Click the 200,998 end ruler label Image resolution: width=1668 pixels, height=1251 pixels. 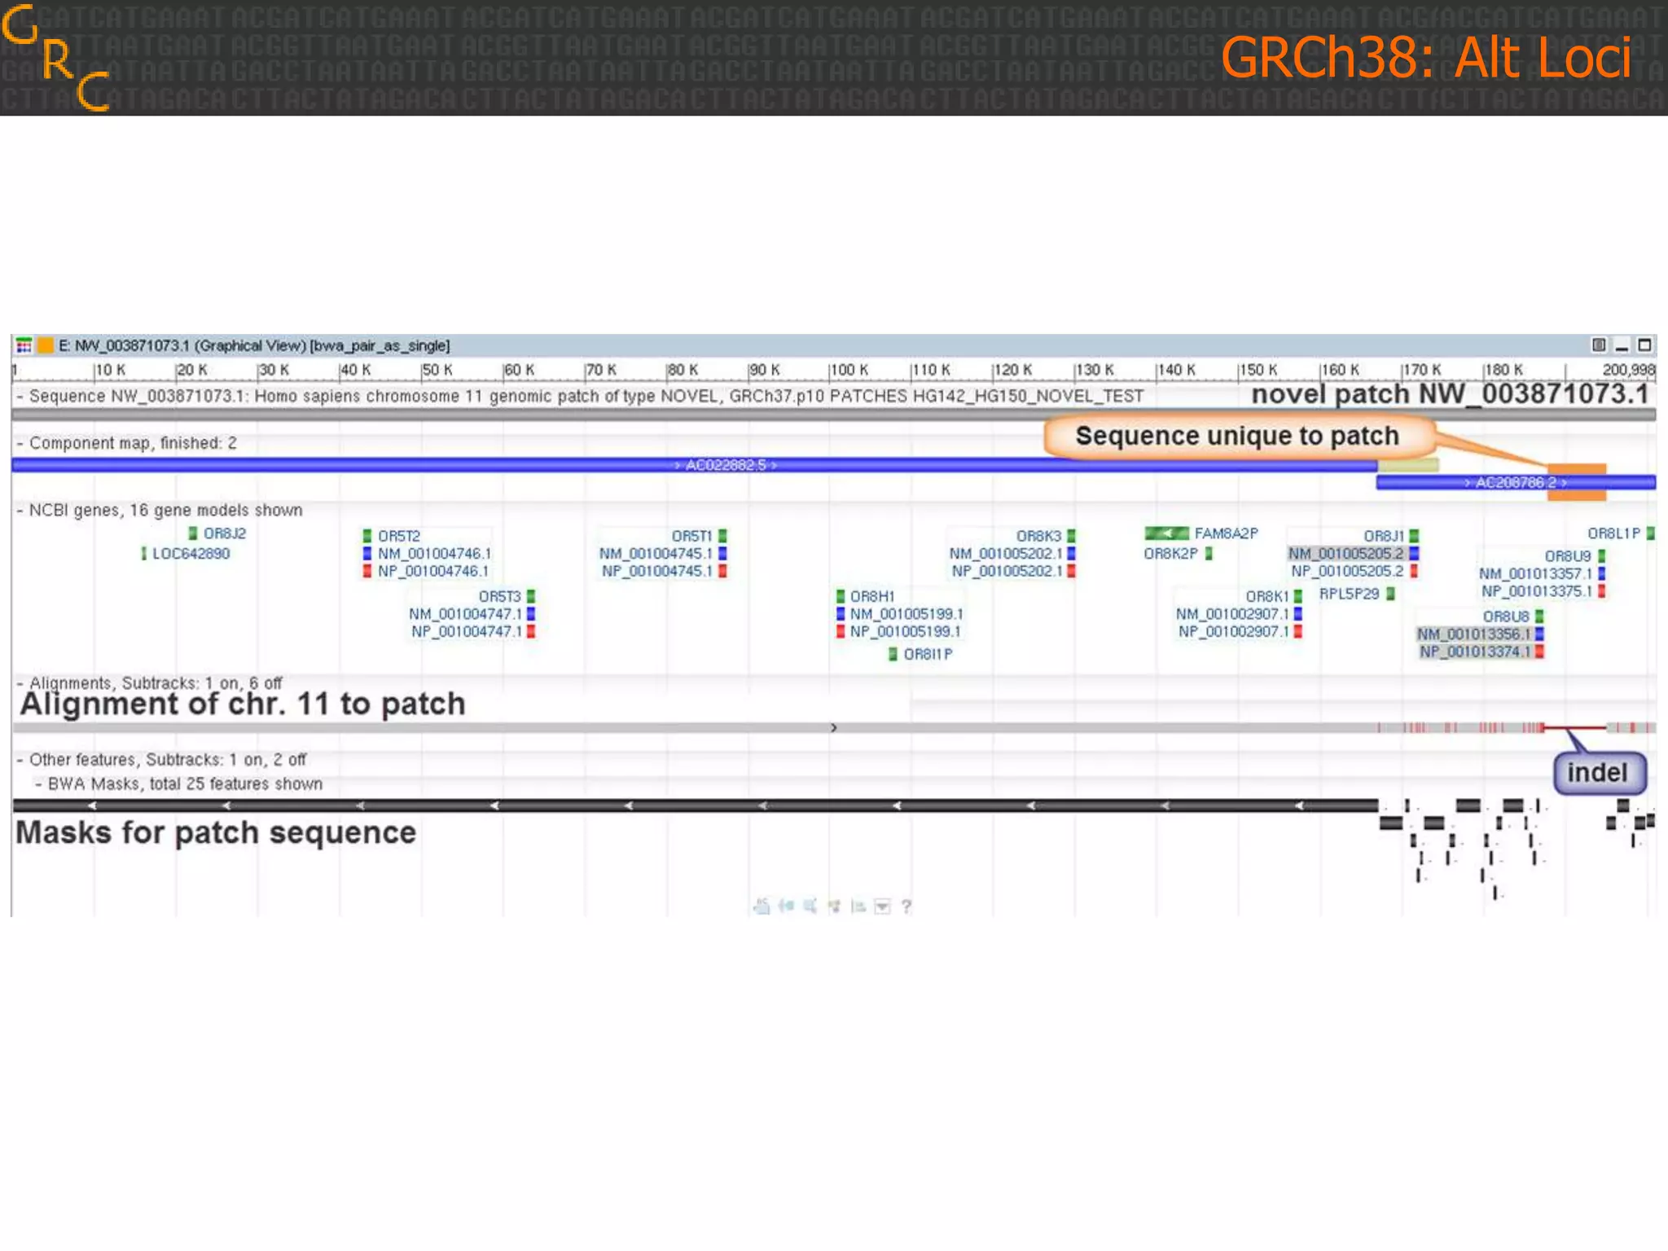[1629, 371]
